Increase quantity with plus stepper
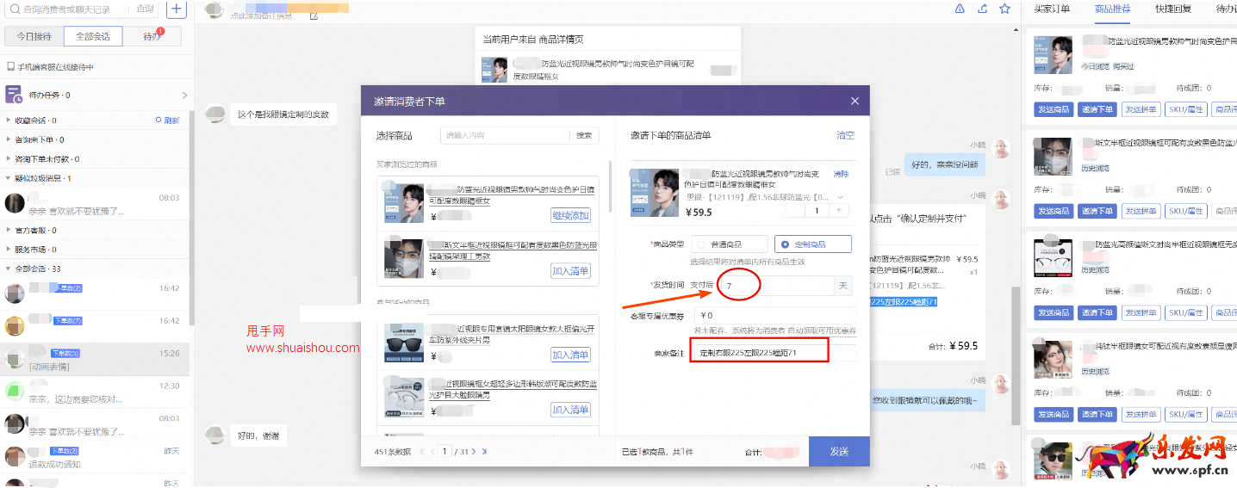 click(x=840, y=211)
